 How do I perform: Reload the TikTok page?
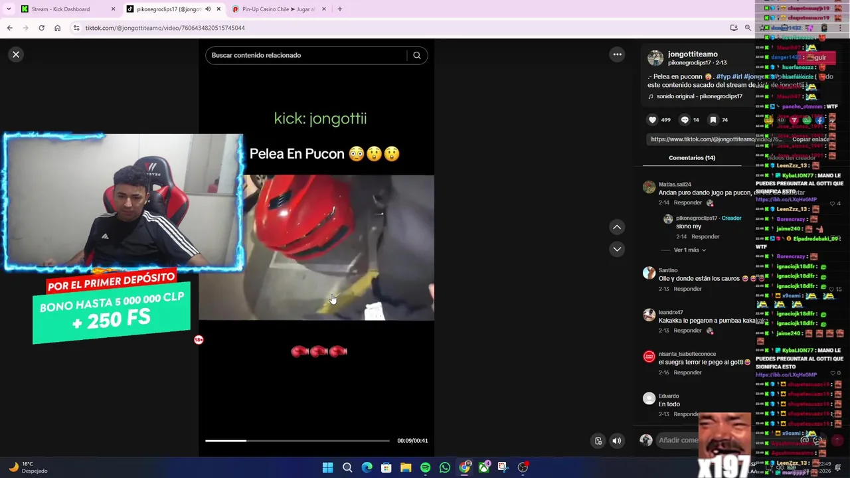coord(41,28)
